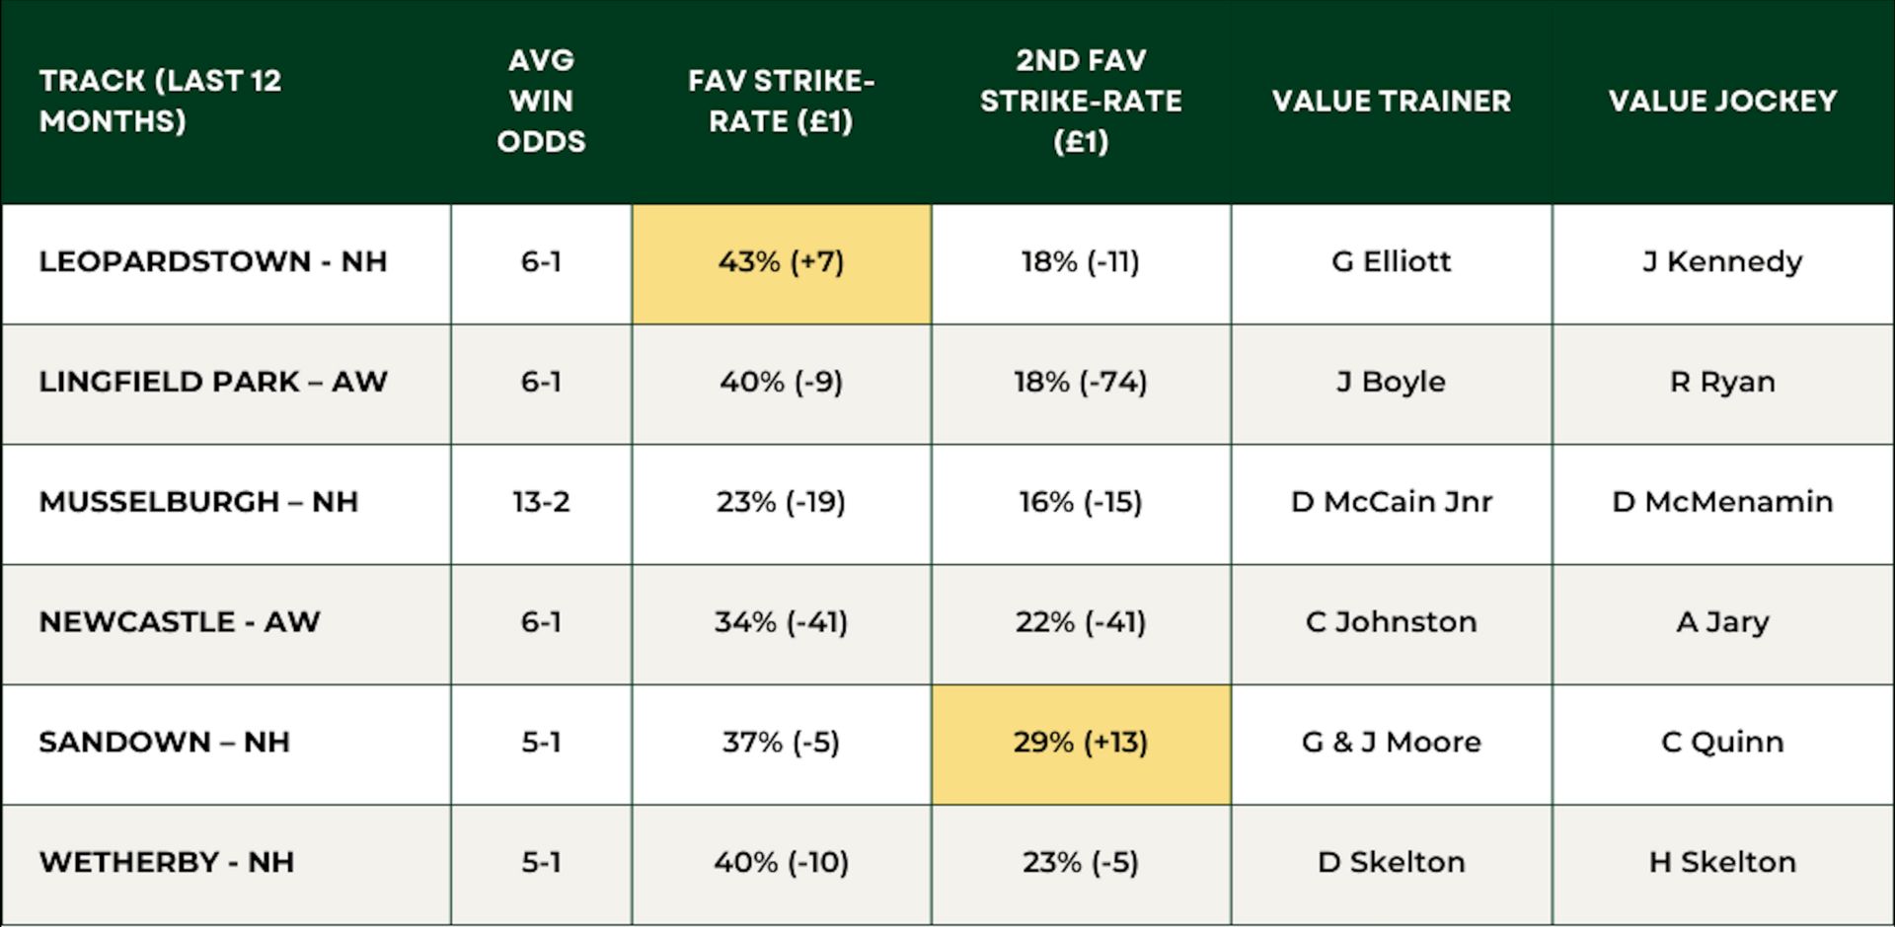
Task: Select the LINGFIELD PARK – AW track
Action: point(213,382)
